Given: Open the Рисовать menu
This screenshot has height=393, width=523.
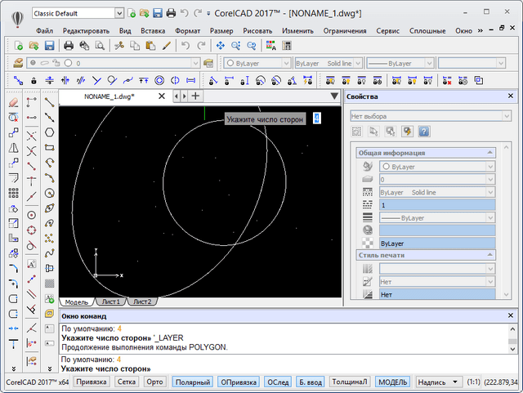Looking at the screenshot, I should coord(257,30).
